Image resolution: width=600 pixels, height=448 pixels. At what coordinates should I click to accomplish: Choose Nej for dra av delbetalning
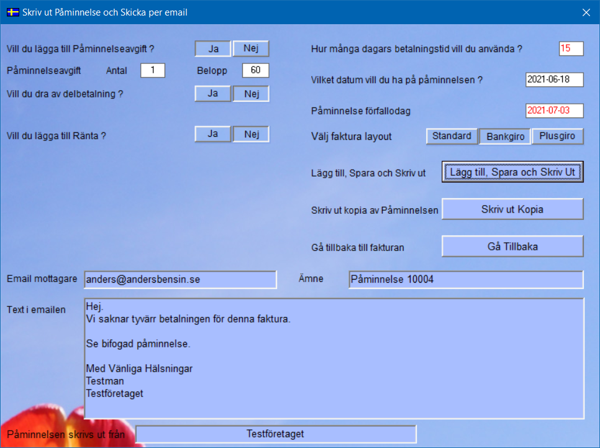coord(251,93)
